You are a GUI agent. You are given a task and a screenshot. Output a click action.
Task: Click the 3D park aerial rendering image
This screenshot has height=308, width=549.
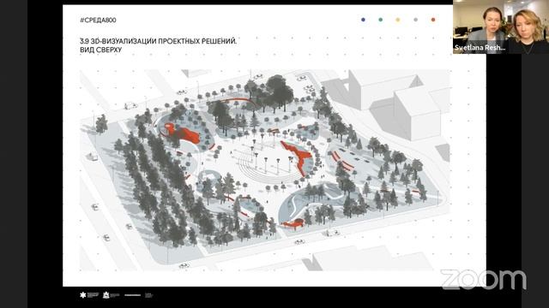pos(265,170)
